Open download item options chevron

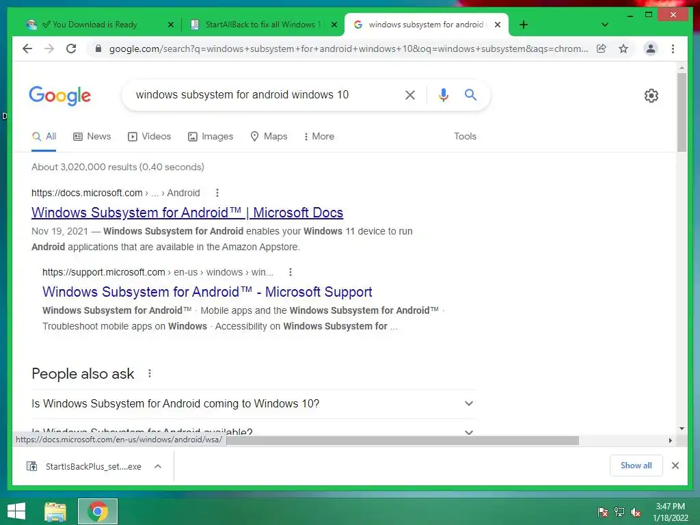coord(158,466)
